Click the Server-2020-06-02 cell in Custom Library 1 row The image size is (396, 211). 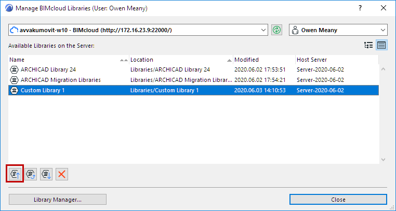click(x=320, y=90)
